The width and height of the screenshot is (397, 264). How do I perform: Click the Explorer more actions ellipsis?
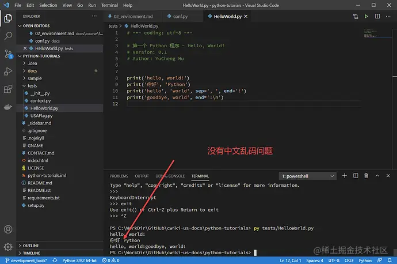click(x=94, y=16)
